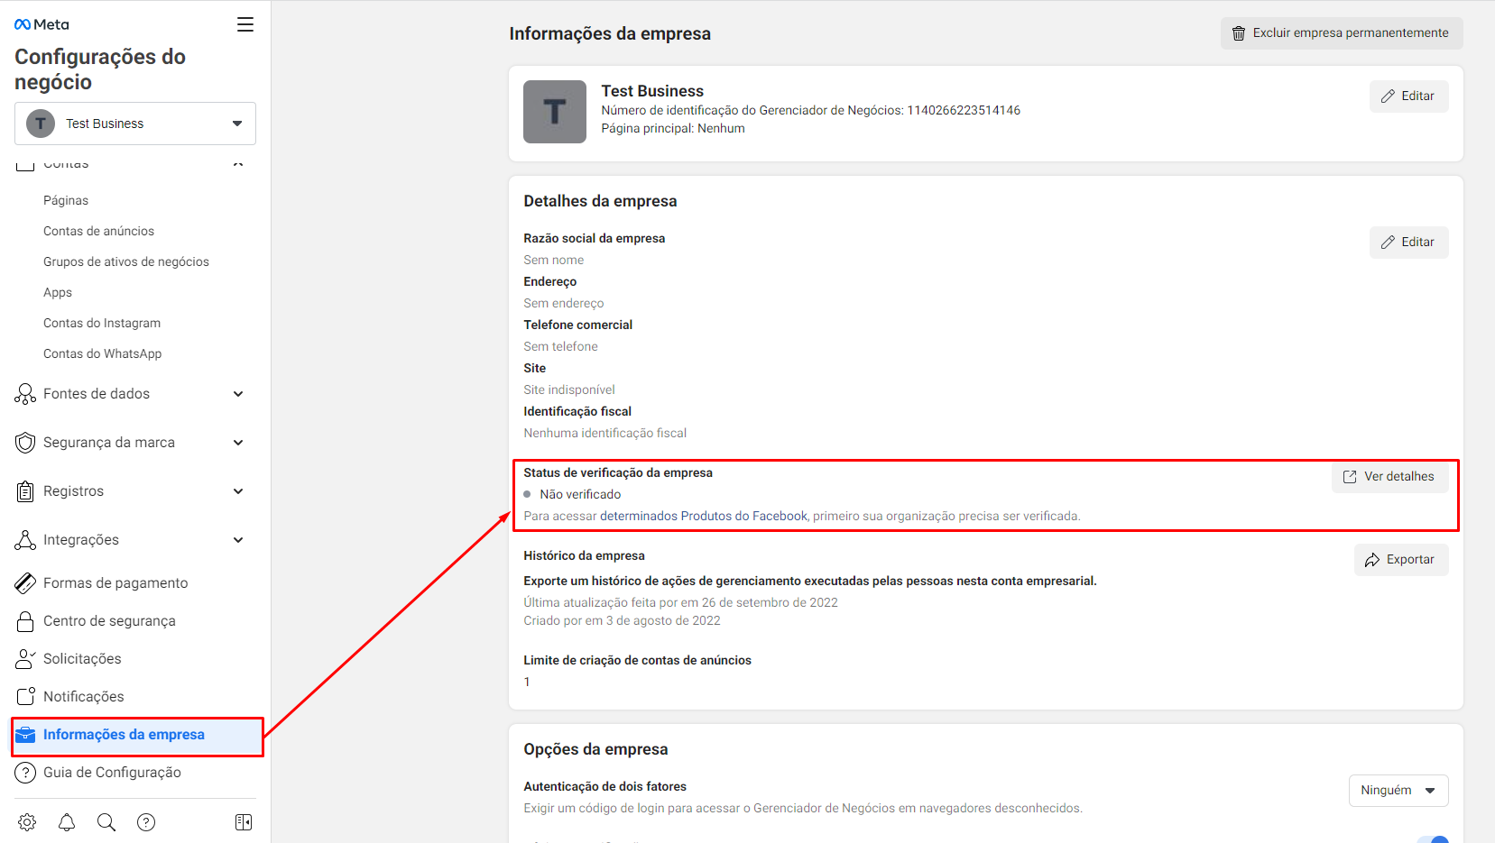The height and width of the screenshot is (843, 1495).
Task: Open Contas do WhatsApp
Action: [103, 353]
